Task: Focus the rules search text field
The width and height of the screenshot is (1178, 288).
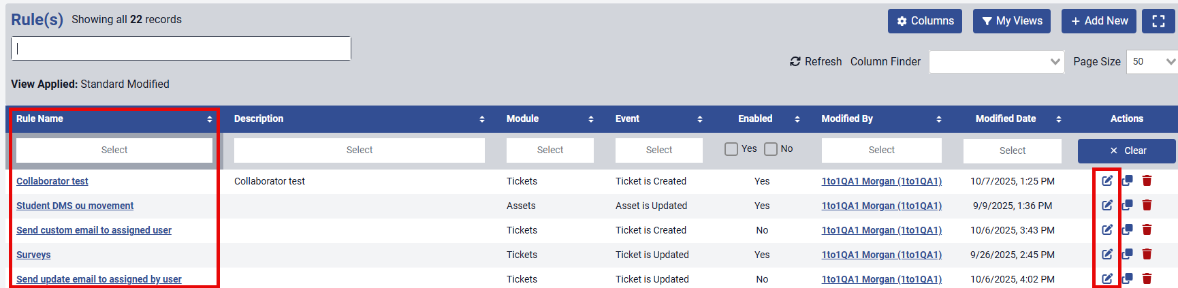Action: [x=181, y=48]
